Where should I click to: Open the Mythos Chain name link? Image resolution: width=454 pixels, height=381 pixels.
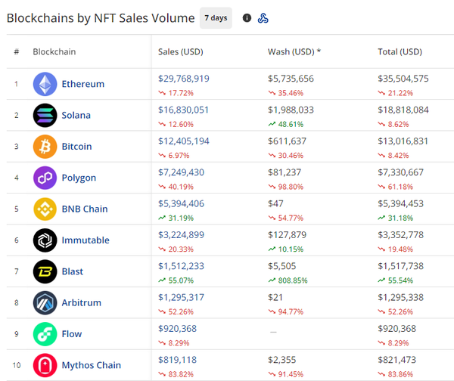[x=91, y=365]
